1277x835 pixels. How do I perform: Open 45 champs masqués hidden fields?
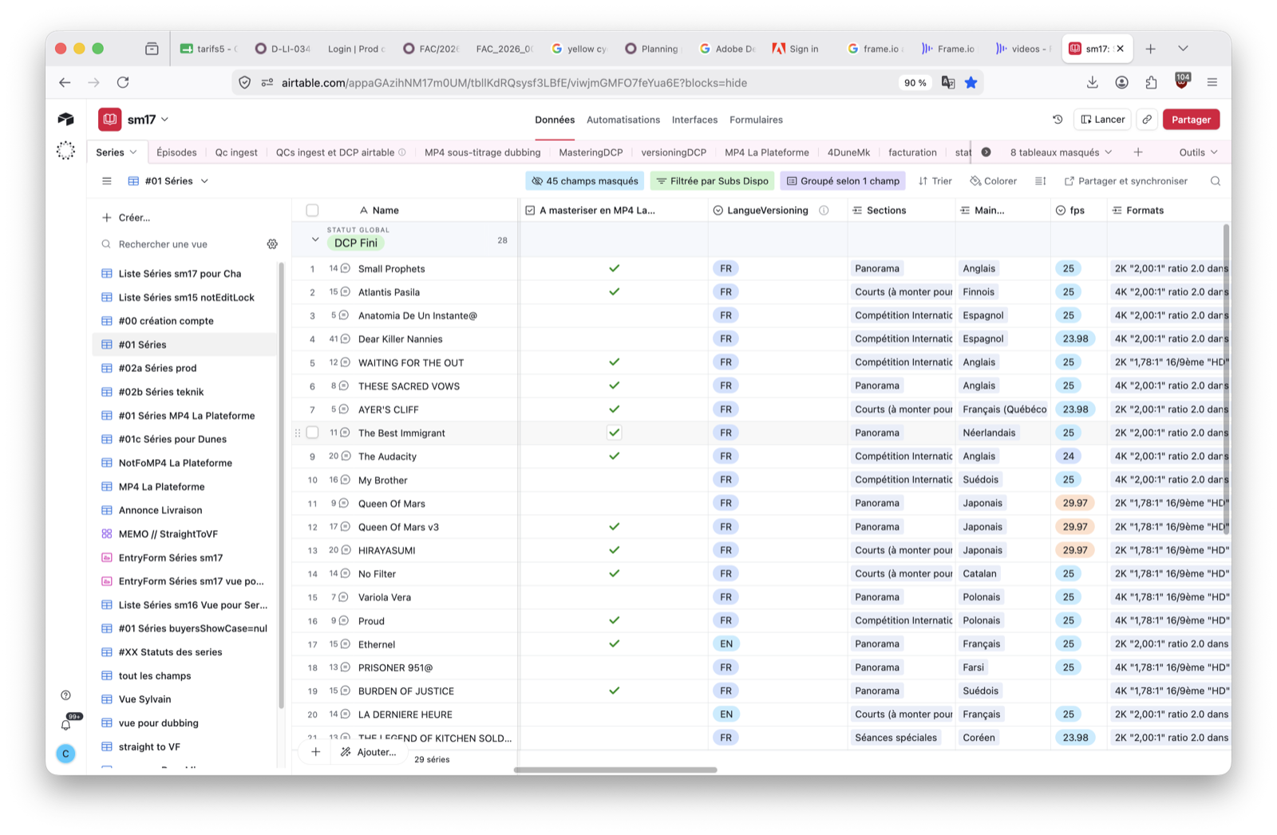click(x=585, y=181)
